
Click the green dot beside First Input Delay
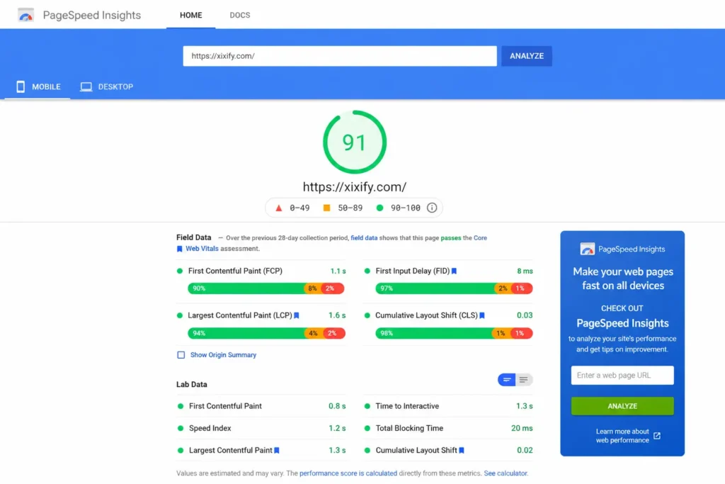367,271
